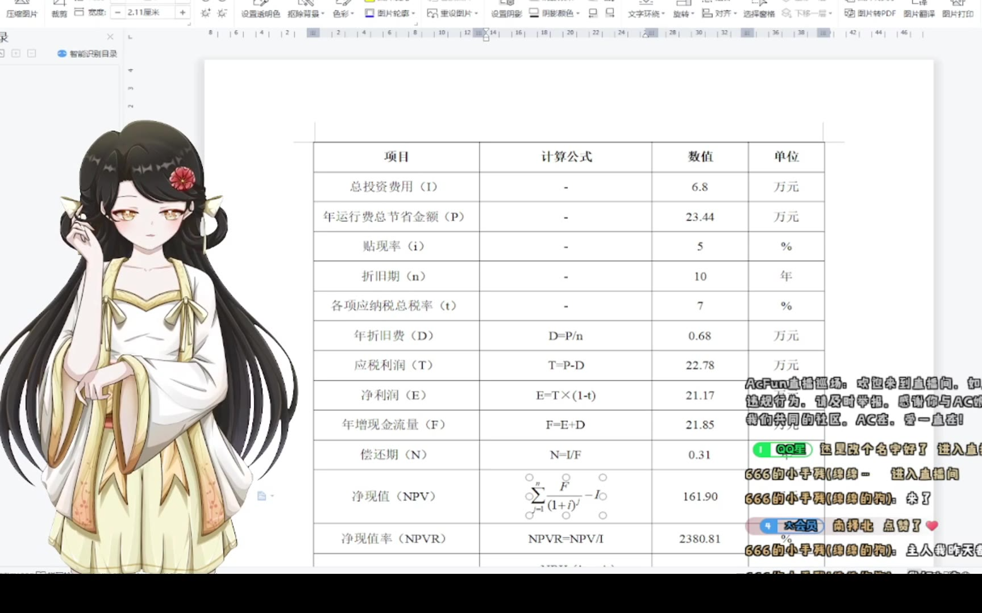Click second shadow nudge icon after 阴影颜色
Viewport: 982px width, 613px height.
pyautogui.click(x=610, y=12)
